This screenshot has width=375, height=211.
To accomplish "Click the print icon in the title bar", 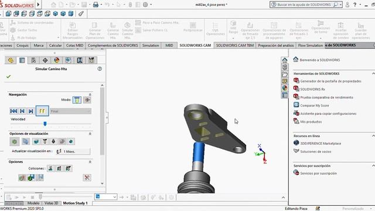I will point(96,5).
